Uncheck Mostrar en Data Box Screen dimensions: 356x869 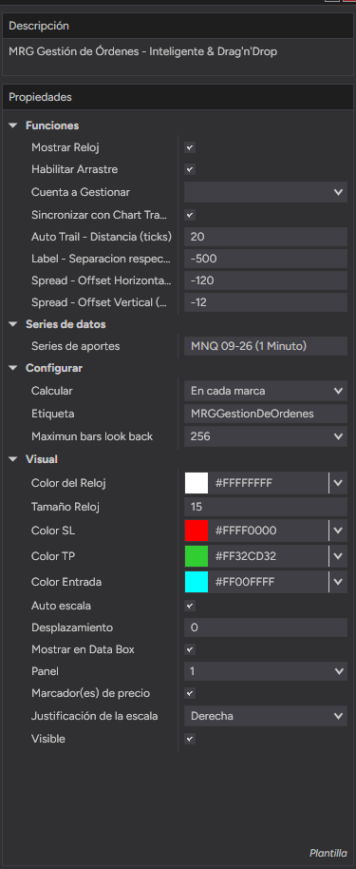point(190,649)
